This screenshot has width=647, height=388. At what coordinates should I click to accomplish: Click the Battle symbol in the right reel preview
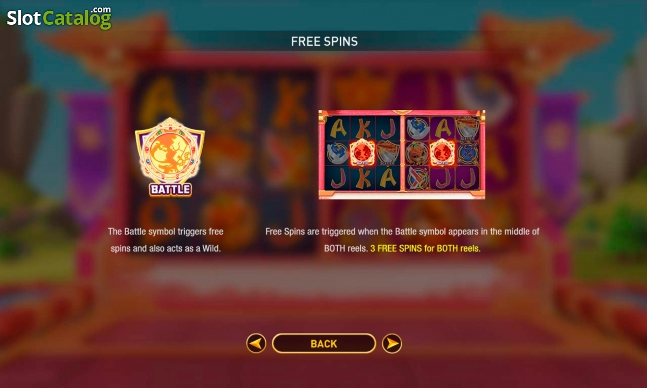(442, 153)
